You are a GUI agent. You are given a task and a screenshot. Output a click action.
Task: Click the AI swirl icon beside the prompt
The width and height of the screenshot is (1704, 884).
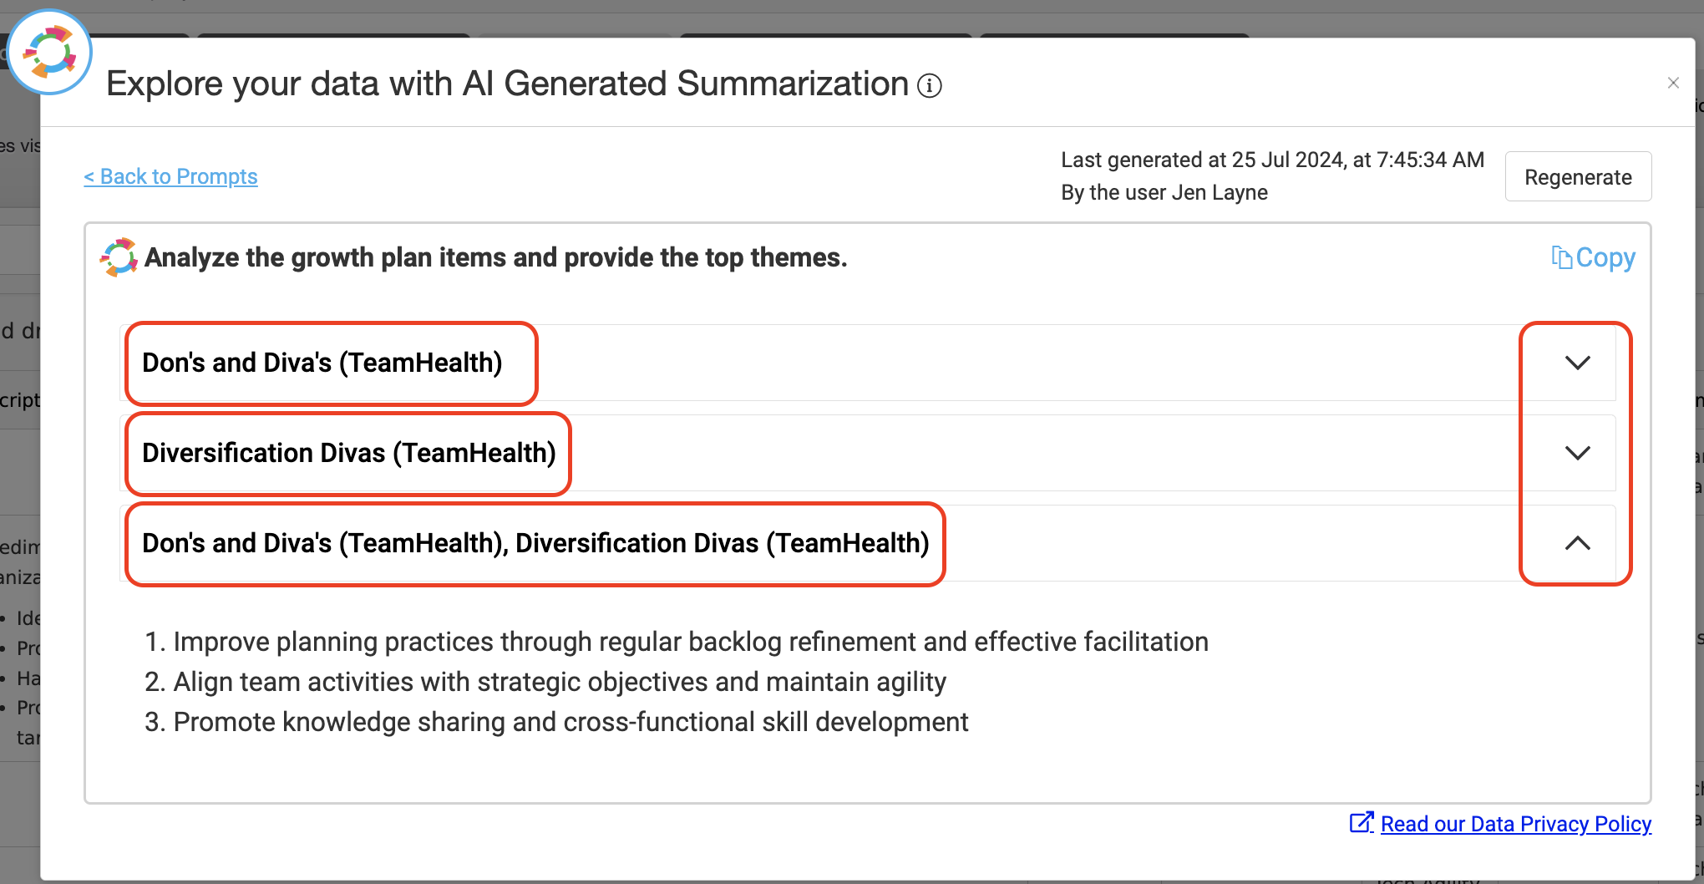tap(119, 257)
